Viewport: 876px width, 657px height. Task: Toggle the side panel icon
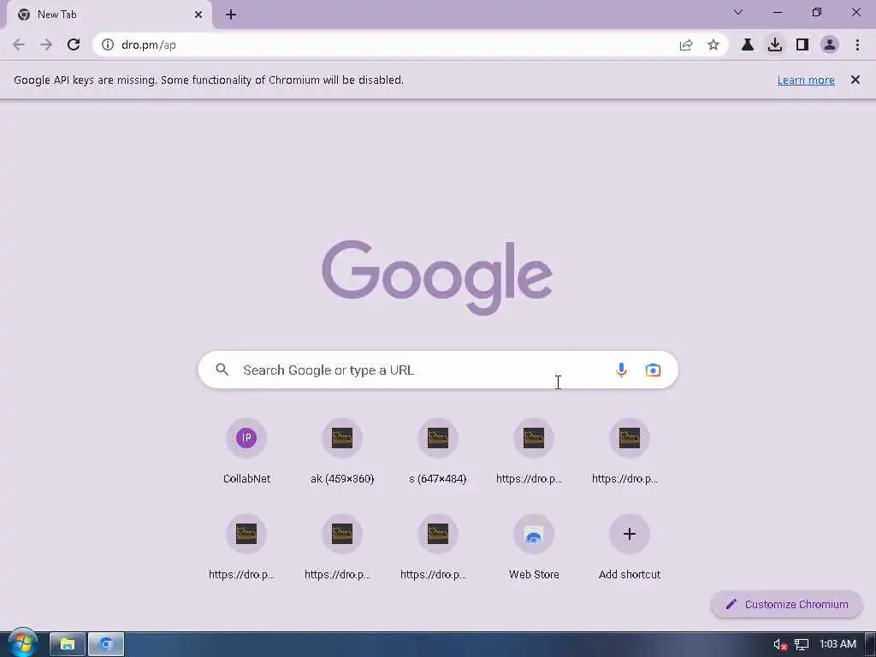point(802,44)
